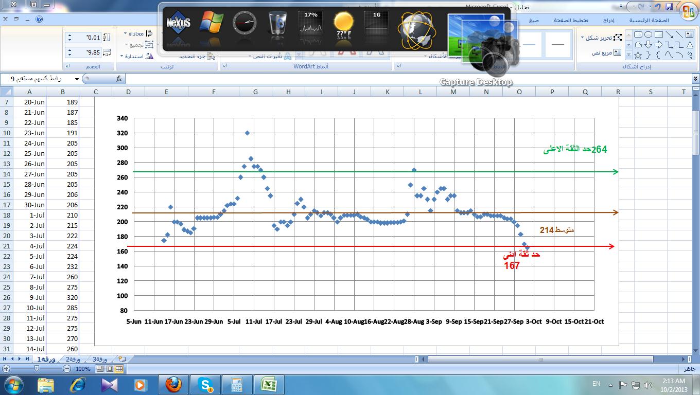The width and height of the screenshot is (700, 395).
Task: Open the Edit Shape (تحرير شكل) dropdown
Action: pyautogui.click(x=602, y=38)
